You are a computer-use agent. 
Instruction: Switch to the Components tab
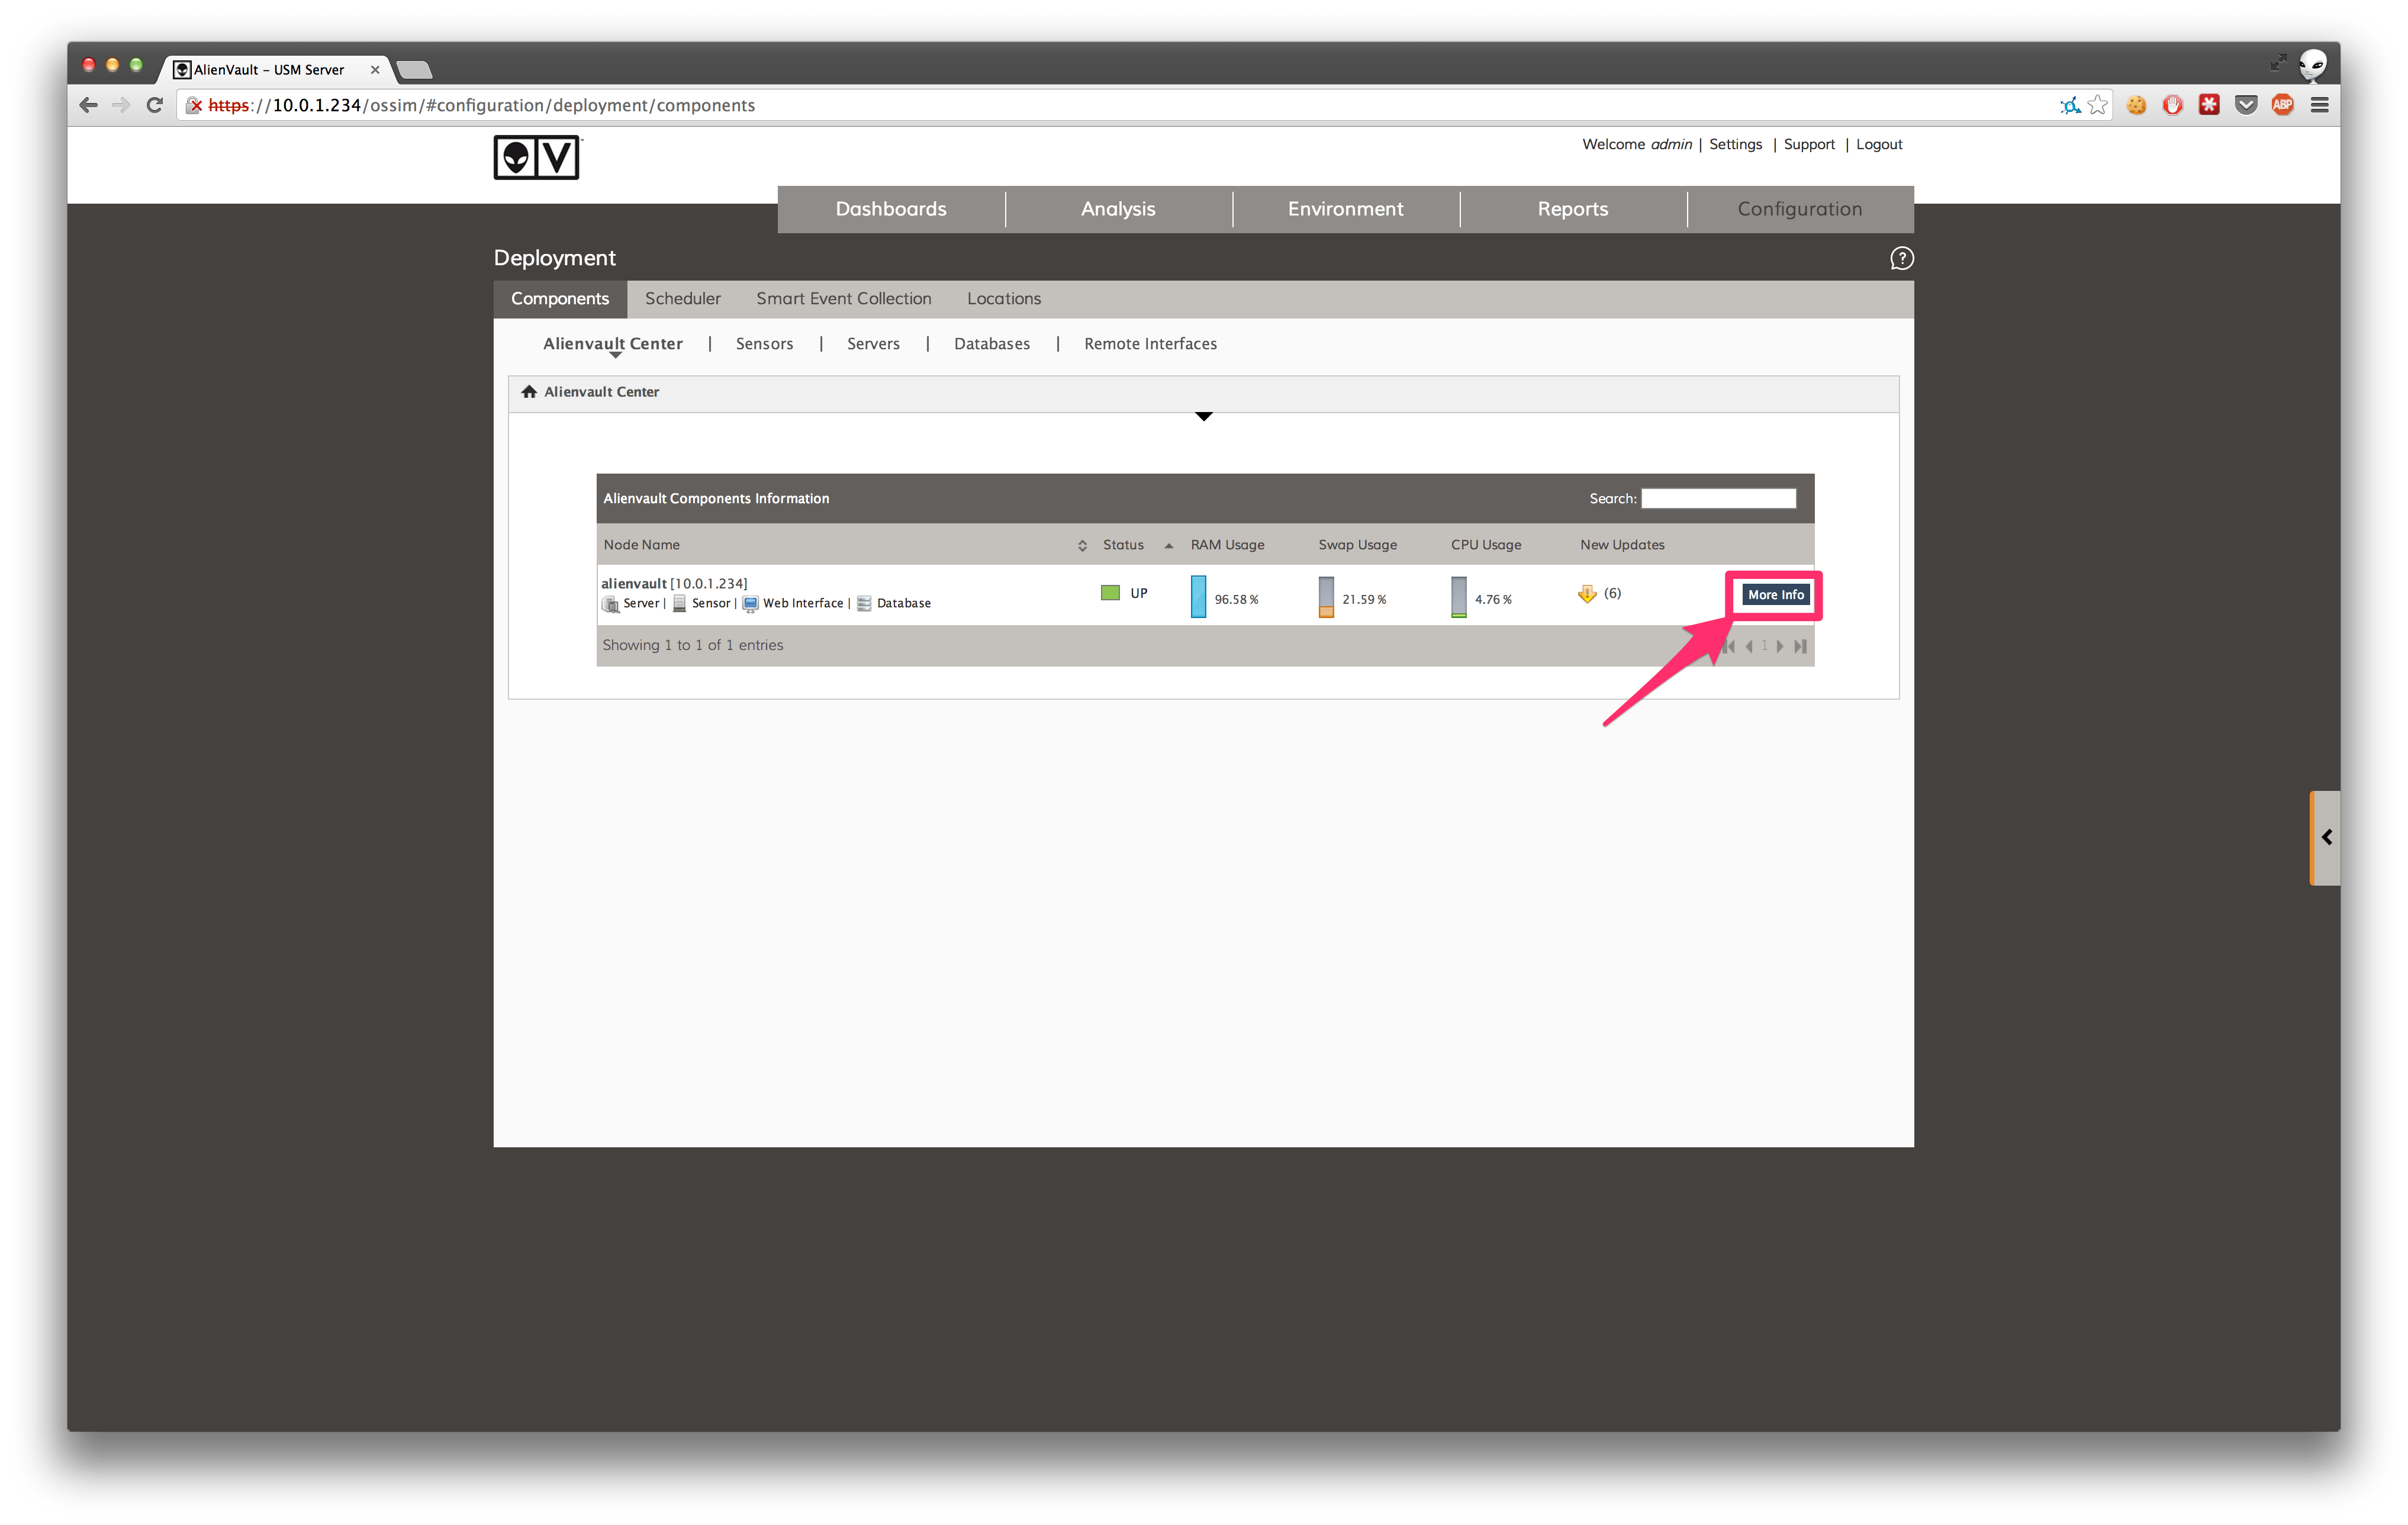coord(560,299)
